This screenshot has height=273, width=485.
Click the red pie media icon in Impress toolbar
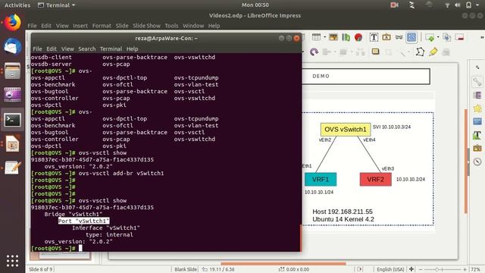(x=358, y=37)
